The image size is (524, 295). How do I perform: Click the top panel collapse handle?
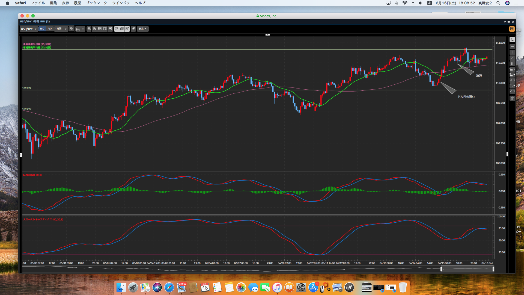point(267,35)
